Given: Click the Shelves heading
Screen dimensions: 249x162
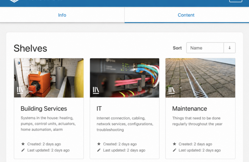Looking at the screenshot, I should [x=30, y=48].
